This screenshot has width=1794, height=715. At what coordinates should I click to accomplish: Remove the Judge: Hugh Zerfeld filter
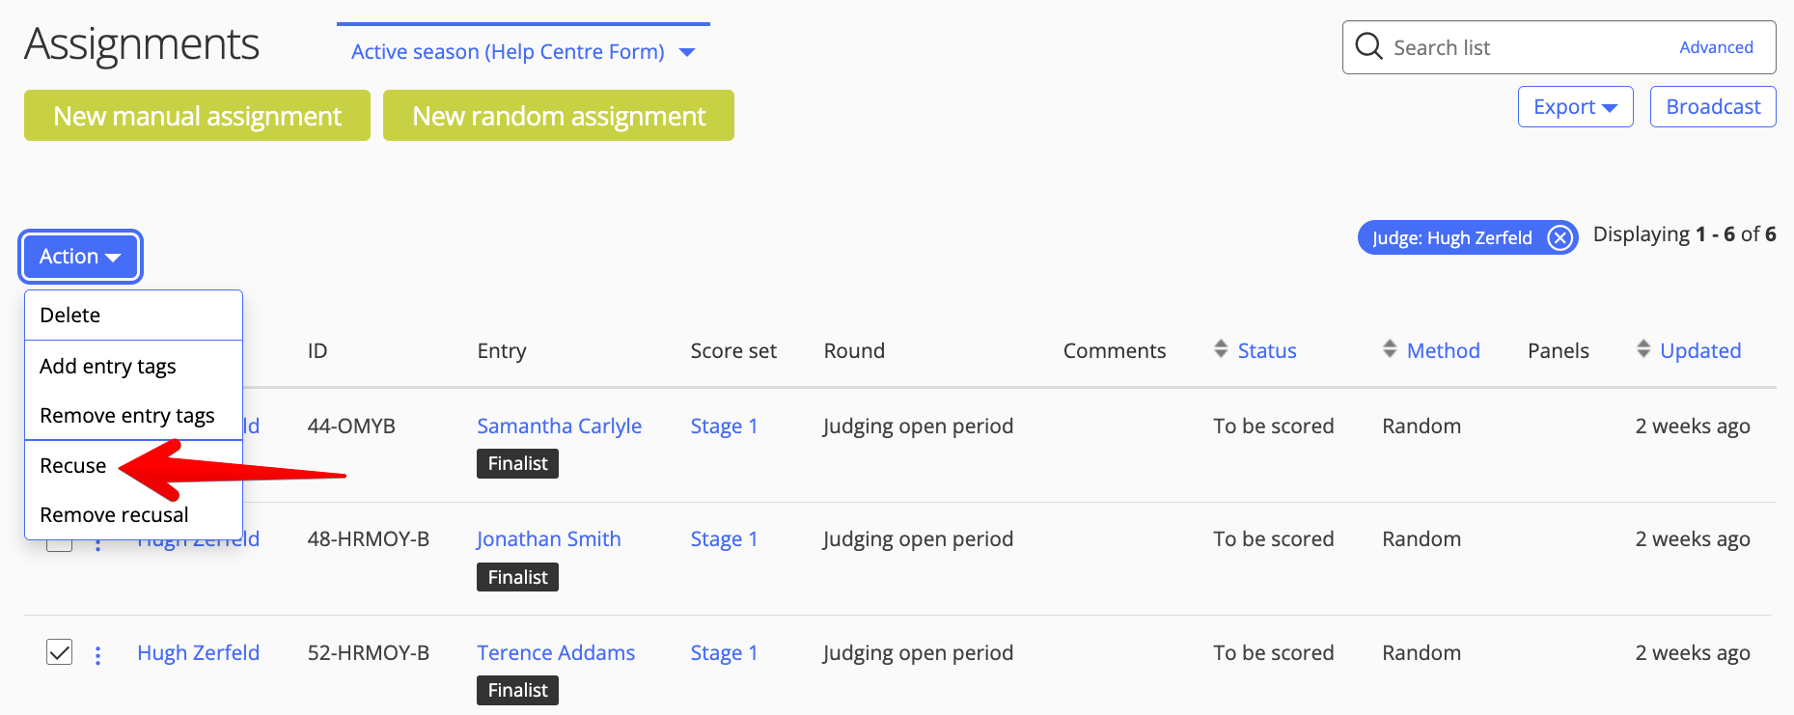coord(1559,237)
